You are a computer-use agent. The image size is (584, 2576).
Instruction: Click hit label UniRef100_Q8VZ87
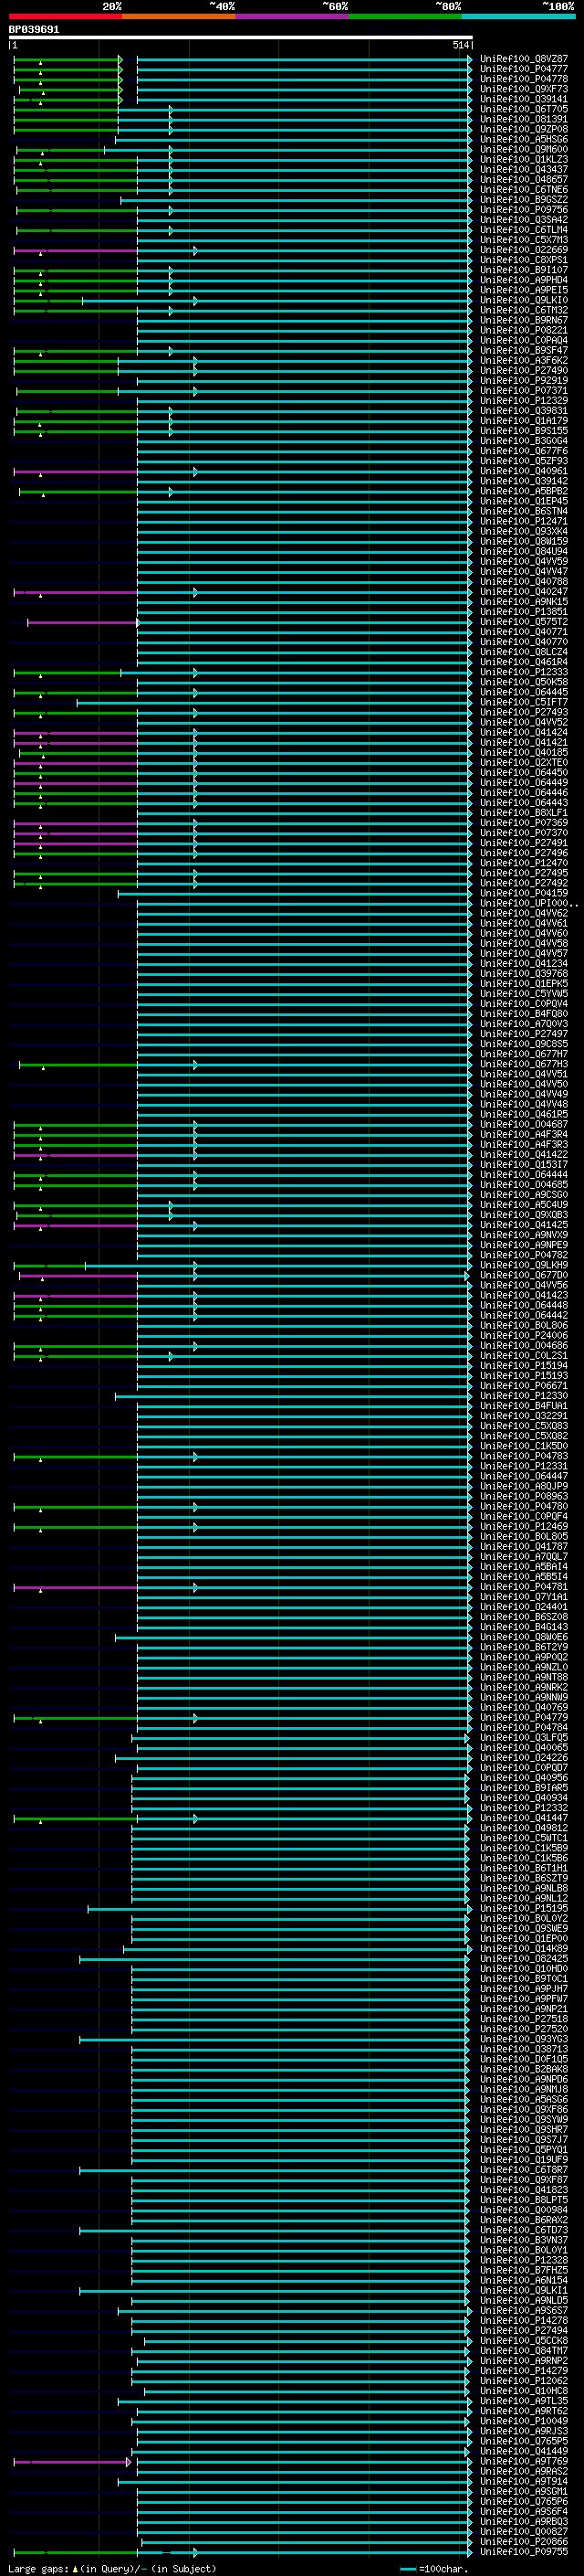pos(524,59)
